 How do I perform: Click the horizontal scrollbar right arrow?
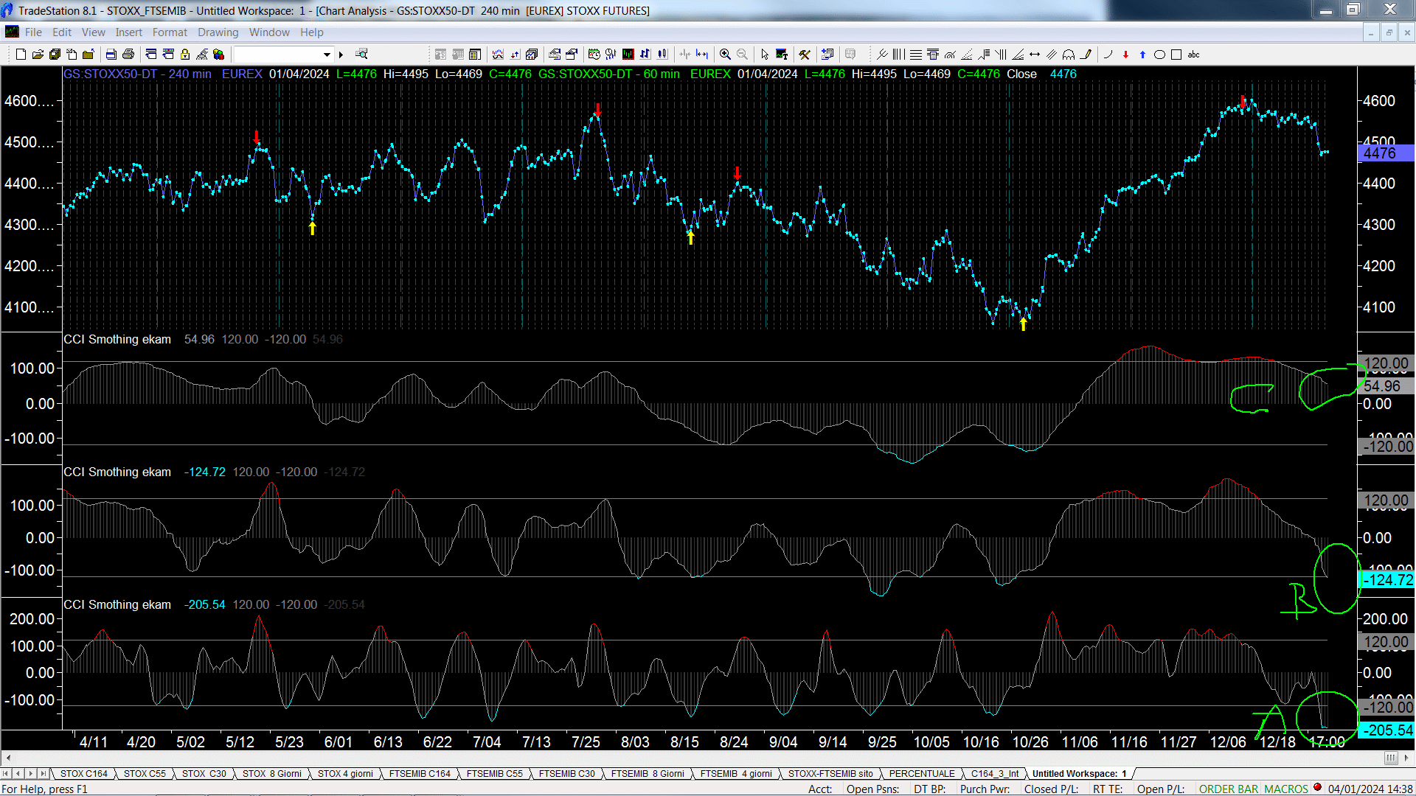(1407, 758)
